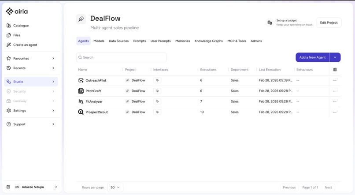Click PitchCraft's interface icon
Image resolution: width=355 pixels, height=195 pixels.
[x=157, y=91]
